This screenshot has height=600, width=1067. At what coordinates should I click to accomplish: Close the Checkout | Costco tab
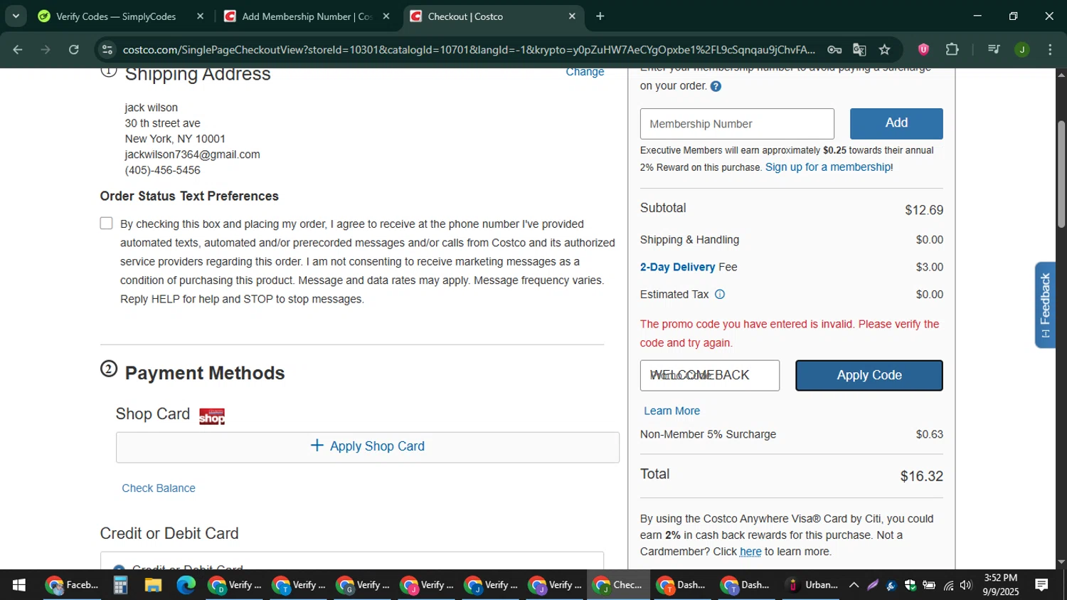coord(572,16)
